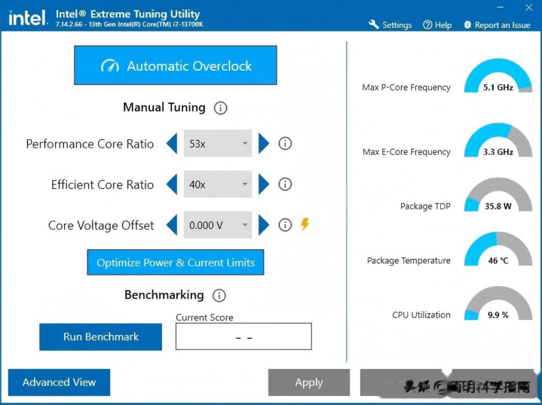This screenshot has width=542, height=405.
Task: Click the Max P-Core Frequency label
Action: pyautogui.click(x=406, y=87)
